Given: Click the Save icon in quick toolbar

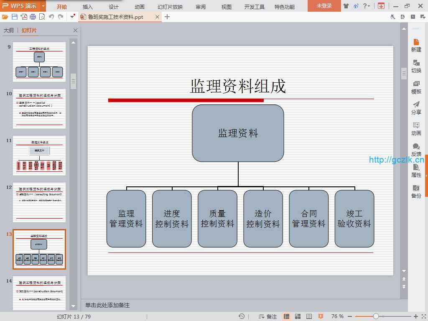Looking at the screenshot, I should click(x=15, y=17).
